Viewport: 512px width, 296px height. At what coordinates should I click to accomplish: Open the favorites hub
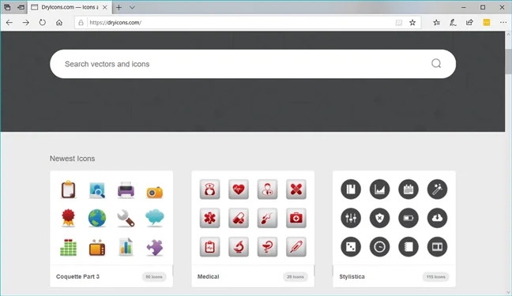(x=437, y=23)
